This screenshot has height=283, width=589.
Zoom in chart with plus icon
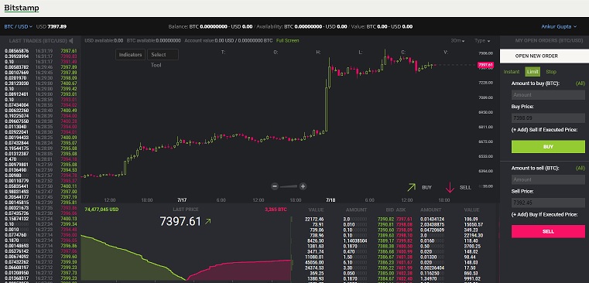303,186
